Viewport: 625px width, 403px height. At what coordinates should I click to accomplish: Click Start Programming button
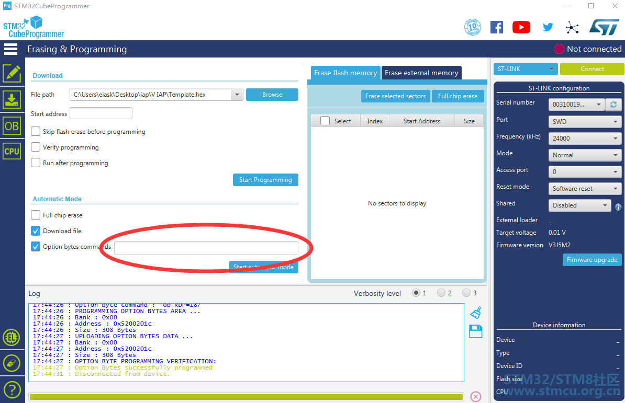[265, 180]
